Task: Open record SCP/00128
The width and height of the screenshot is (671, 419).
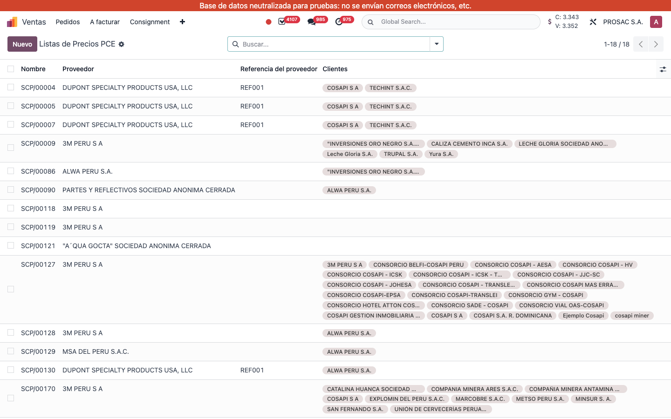Action: (x=38, y=333)
